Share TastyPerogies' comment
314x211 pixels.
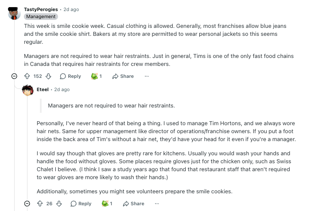click(123, 76)
